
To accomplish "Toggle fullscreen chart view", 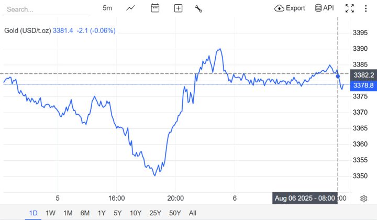I will [x=350, y=8].
